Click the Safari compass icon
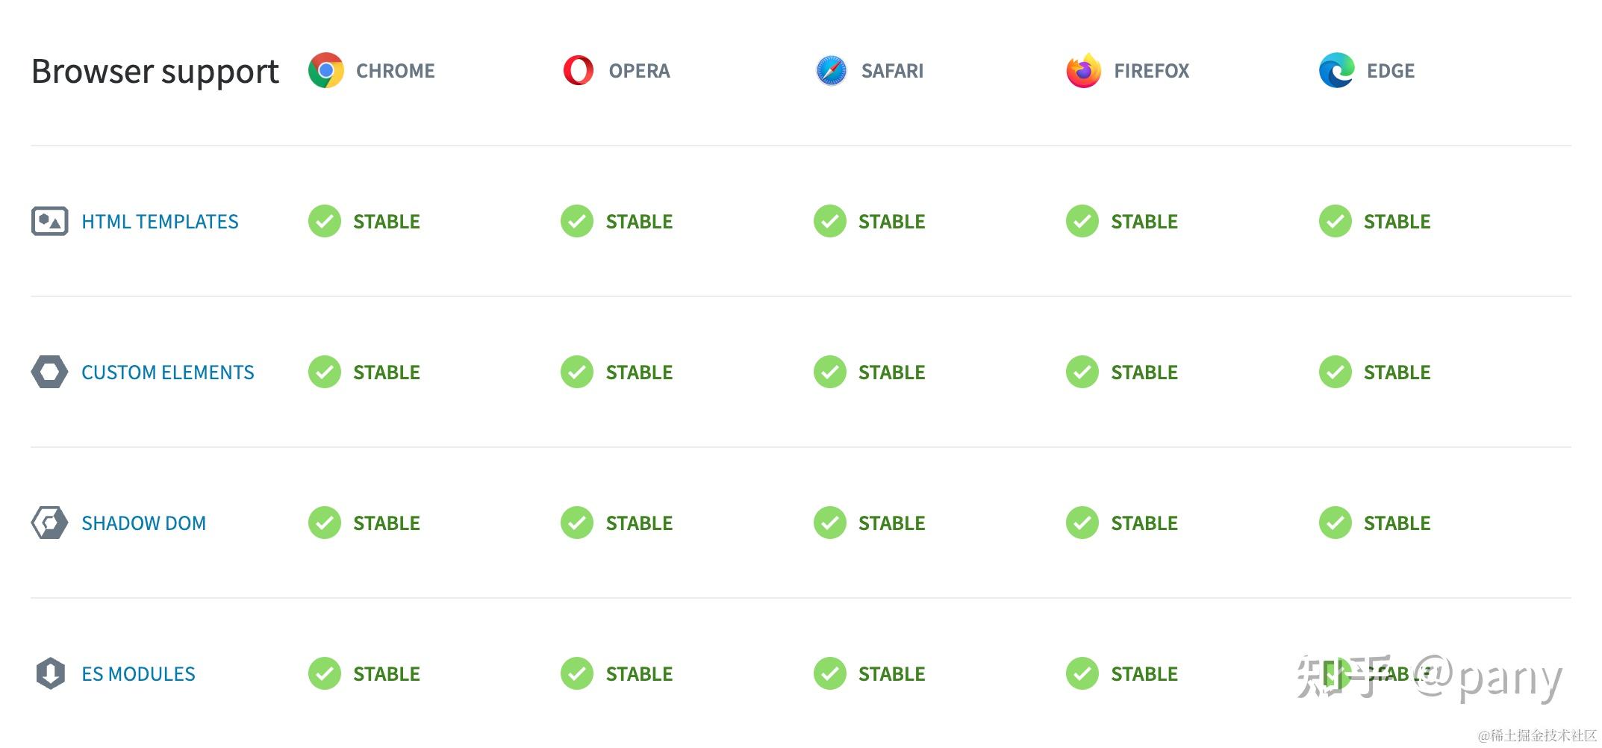Image resolution: width=1602 pixels, height=748 pixels. tap(831, 70)
